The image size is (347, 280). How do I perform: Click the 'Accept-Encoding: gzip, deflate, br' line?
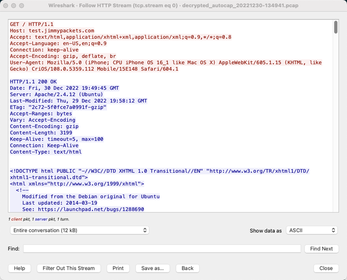pyautogui.click(x=63, y=56)
